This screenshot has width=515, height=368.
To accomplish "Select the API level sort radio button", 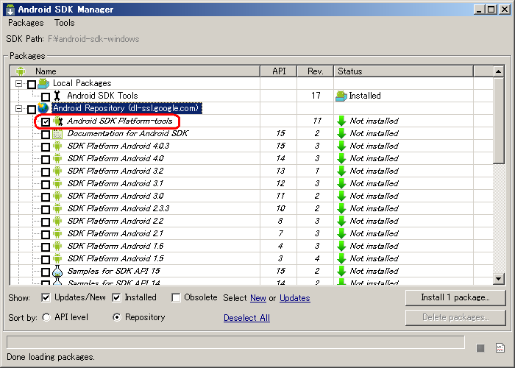I will (46, 317).
